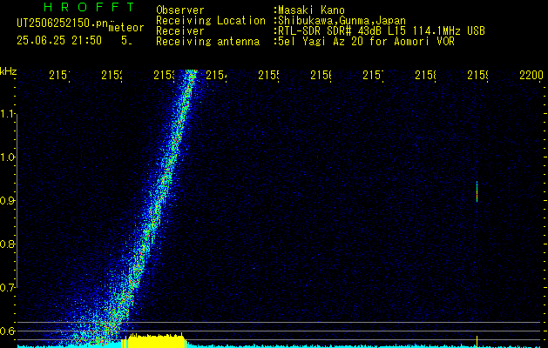Click the 2156 time axis marker
The image size is (548, 348).
point(321,75)
